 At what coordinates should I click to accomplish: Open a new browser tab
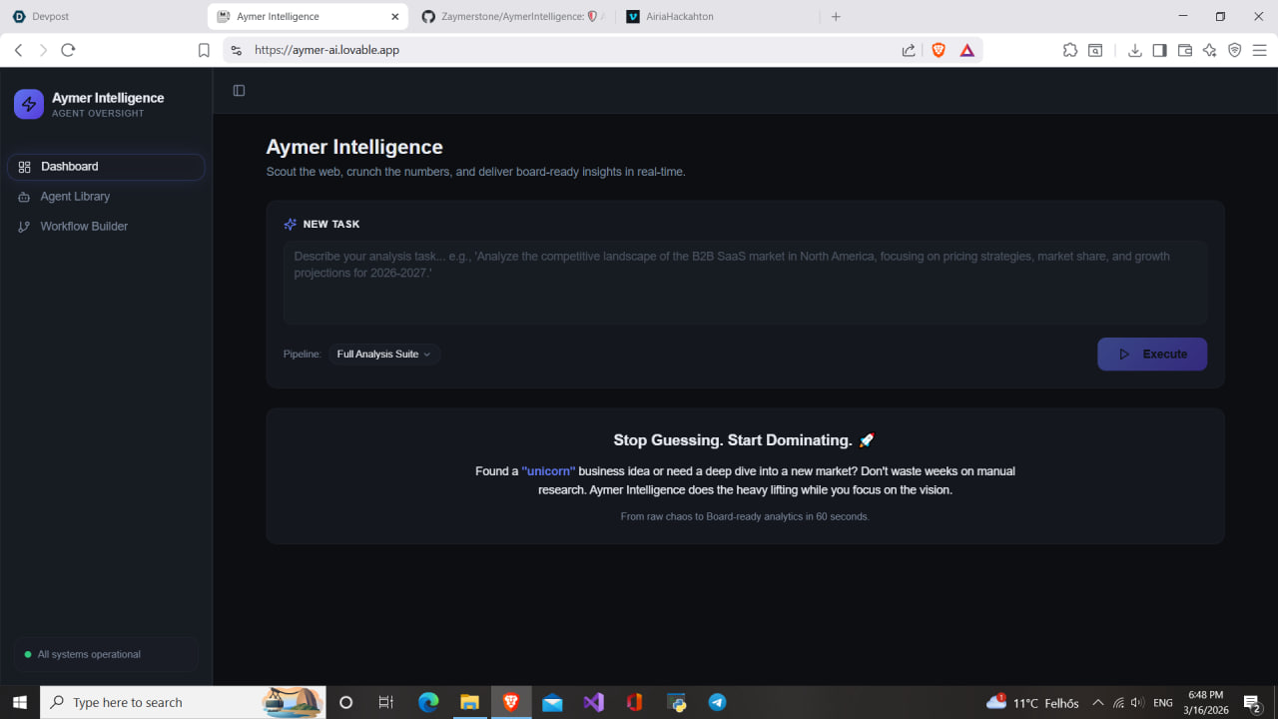coord(836,17)
